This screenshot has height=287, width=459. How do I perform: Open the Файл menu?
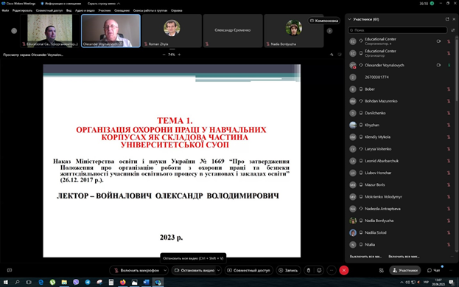pyautogui.click(x=5, y=10)
